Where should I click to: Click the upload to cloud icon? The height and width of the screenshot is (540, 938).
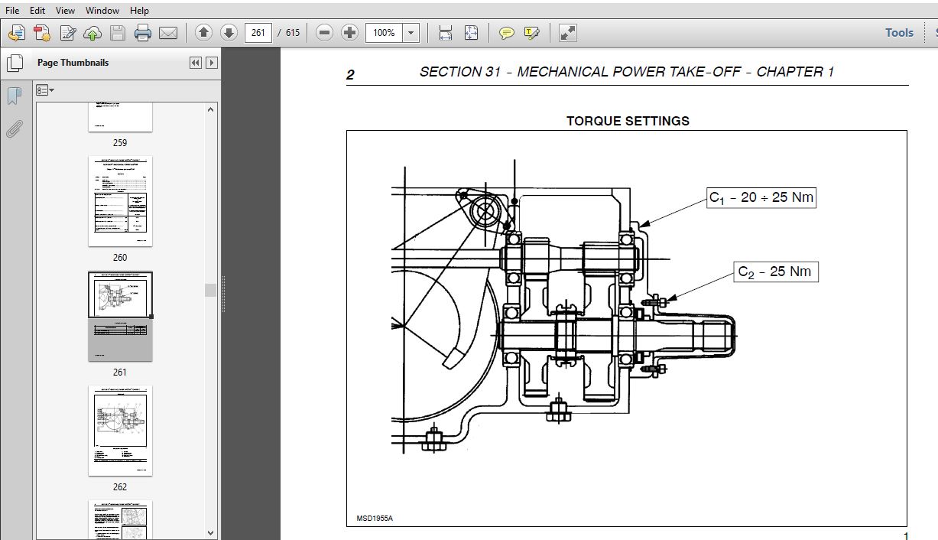point(93,33)
